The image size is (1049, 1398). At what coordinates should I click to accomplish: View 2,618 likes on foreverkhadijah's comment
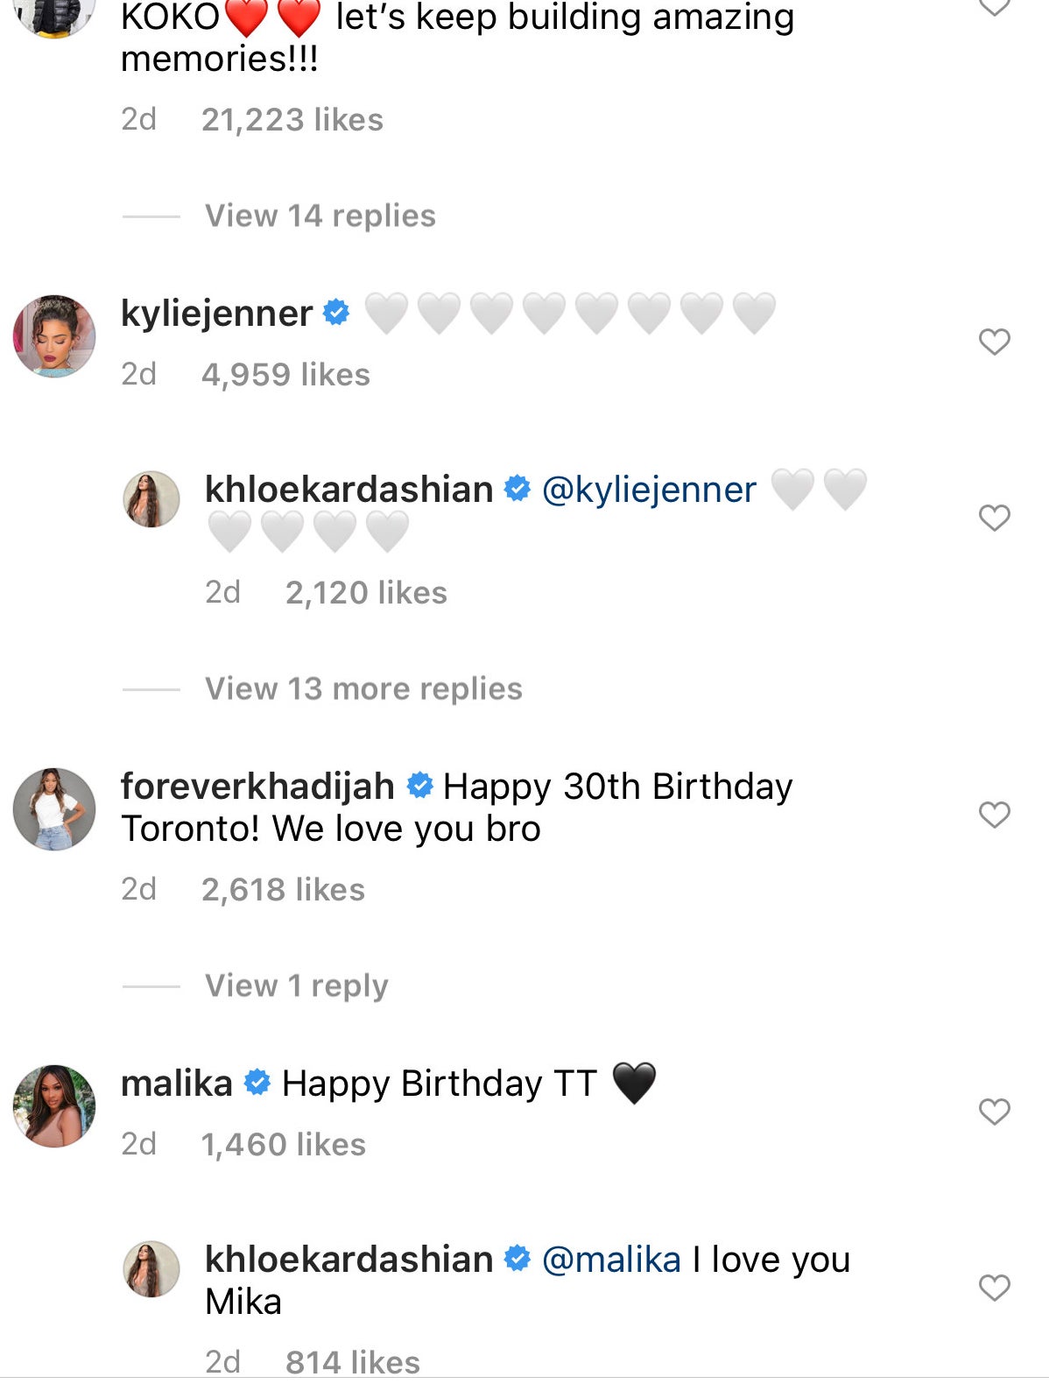pyautogui.click(x=283, y=890)
